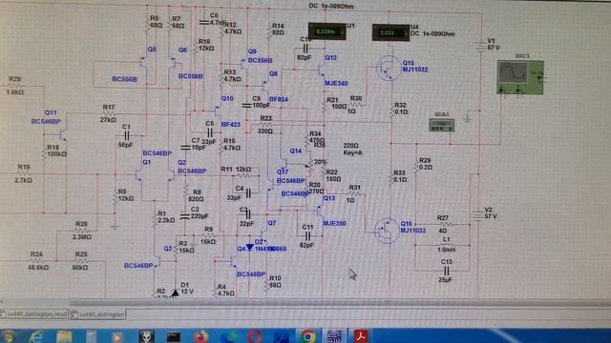611x343 pixels.
Task: Select the U4 ammeter display
Action: [390, 32]
